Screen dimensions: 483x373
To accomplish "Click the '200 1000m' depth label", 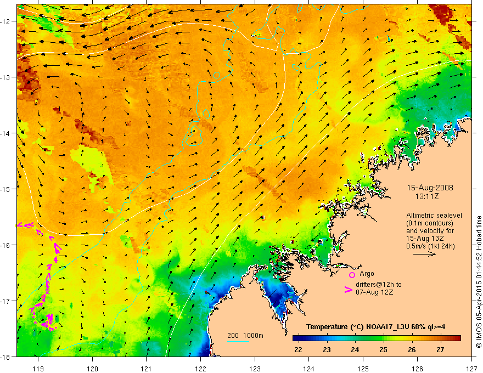I will pos(245,336).
